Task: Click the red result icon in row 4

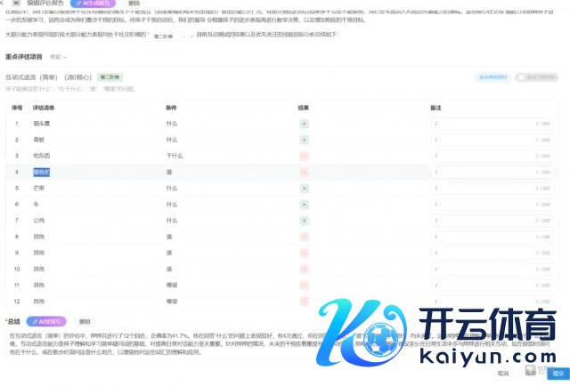Action: tap(305, 172)
